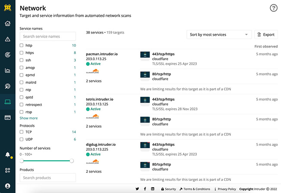Check the ssh service name filter
Image resolution: width=281 pixels, height=193 pixels.
point(22,60)
